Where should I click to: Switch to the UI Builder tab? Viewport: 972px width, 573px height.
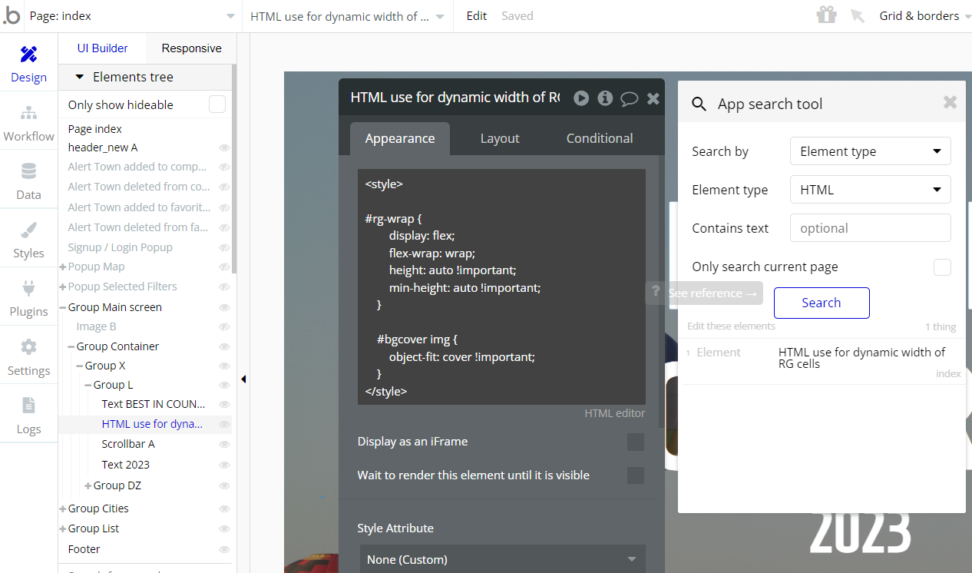102,48
